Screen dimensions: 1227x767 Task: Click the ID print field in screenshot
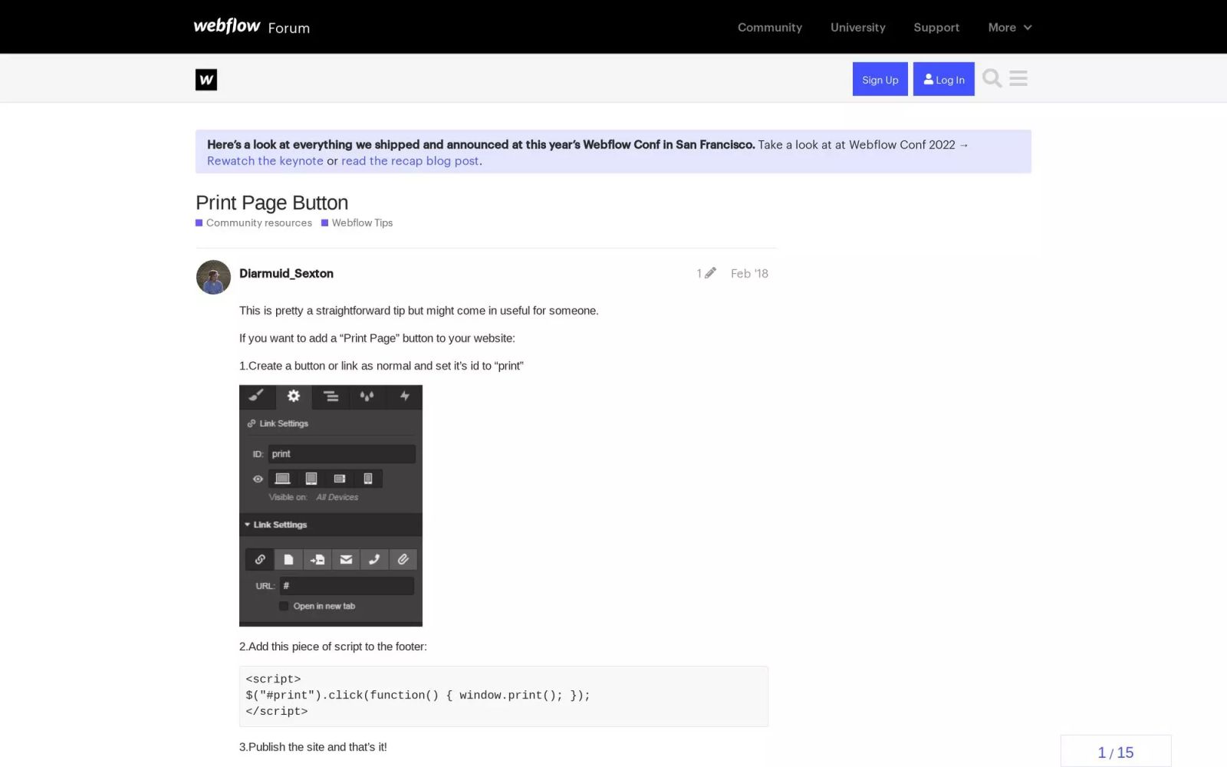[341, 453]
